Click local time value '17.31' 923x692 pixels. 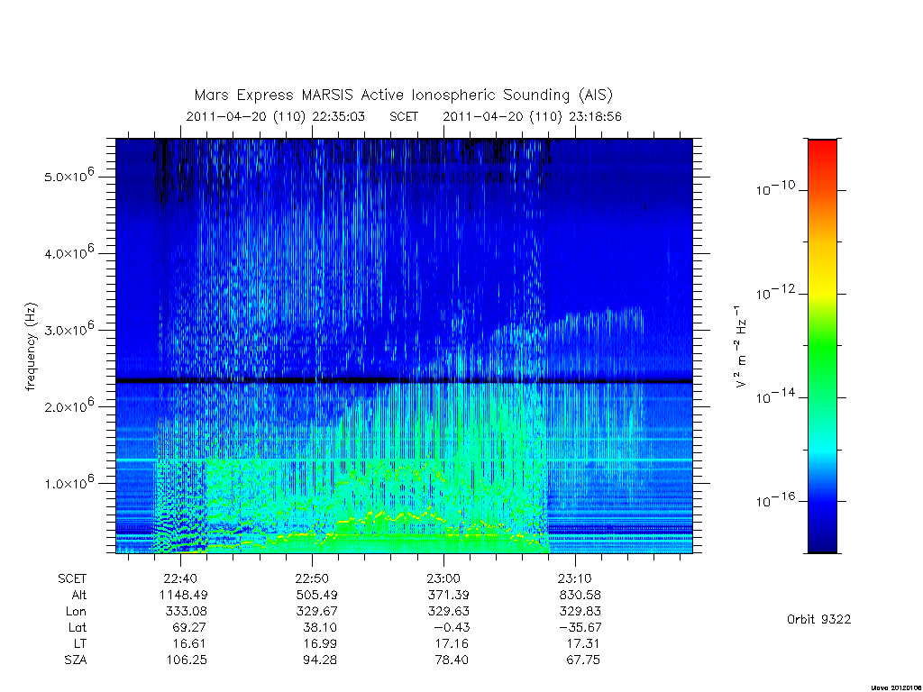584,643
